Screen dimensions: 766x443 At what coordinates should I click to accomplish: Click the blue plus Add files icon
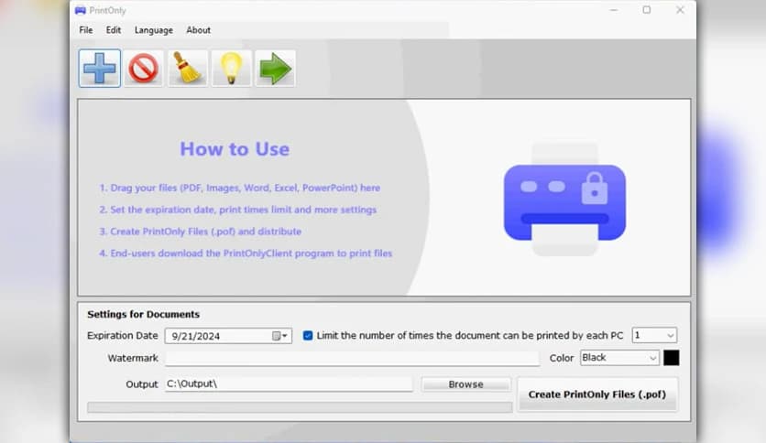click(99, 69)
